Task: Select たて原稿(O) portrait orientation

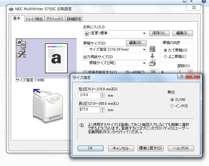Action: pos(166,50)
